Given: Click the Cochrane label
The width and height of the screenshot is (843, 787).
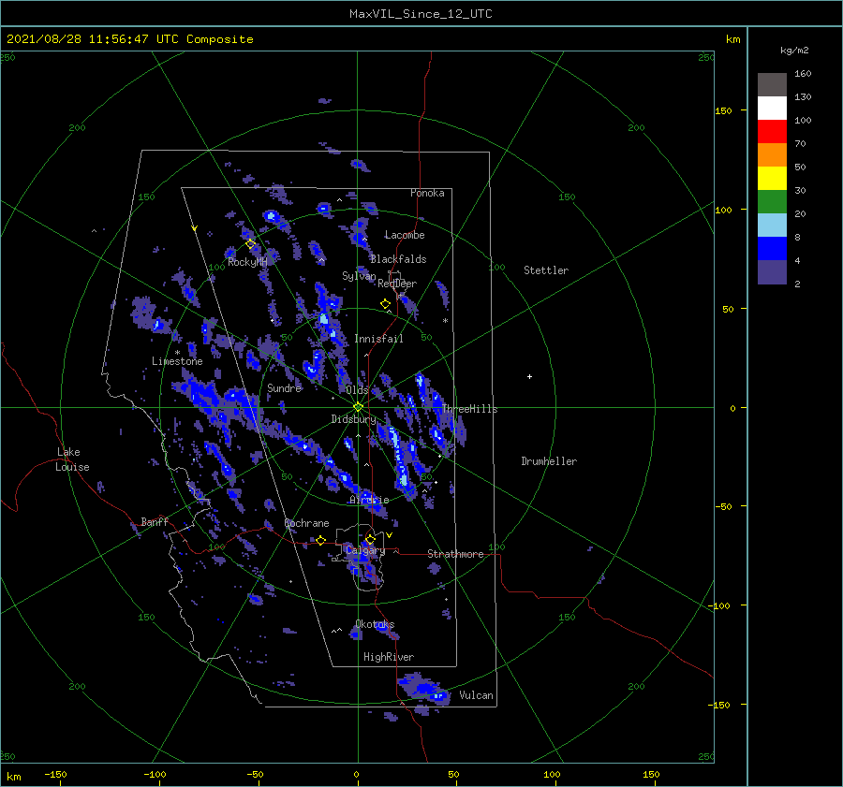Looking at the screenshot, I should (x=306, y=523).
